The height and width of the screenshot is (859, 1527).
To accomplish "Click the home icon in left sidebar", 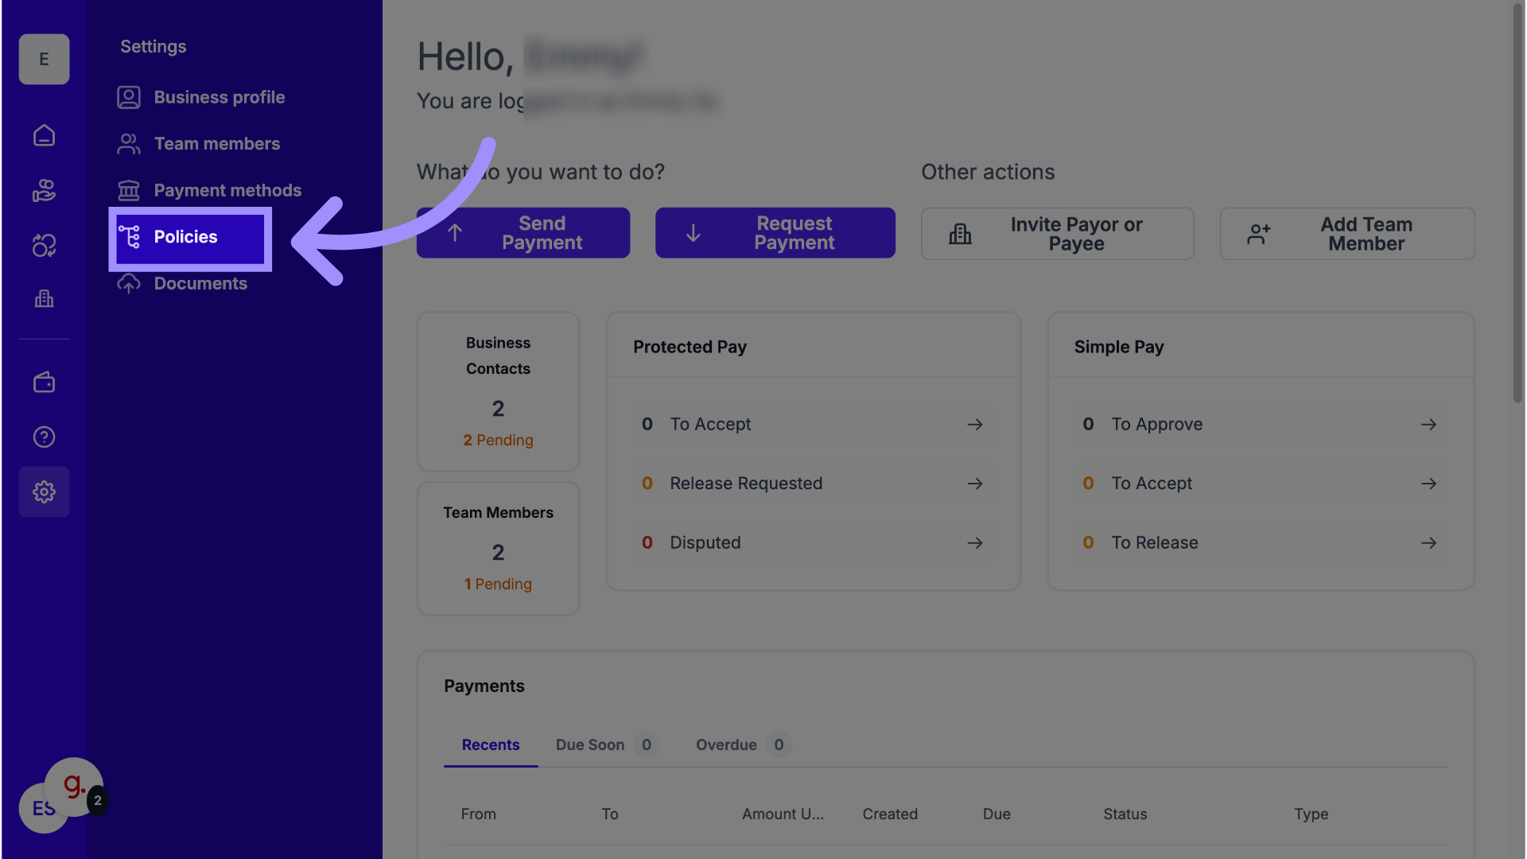I will click(x=44, y=136).
